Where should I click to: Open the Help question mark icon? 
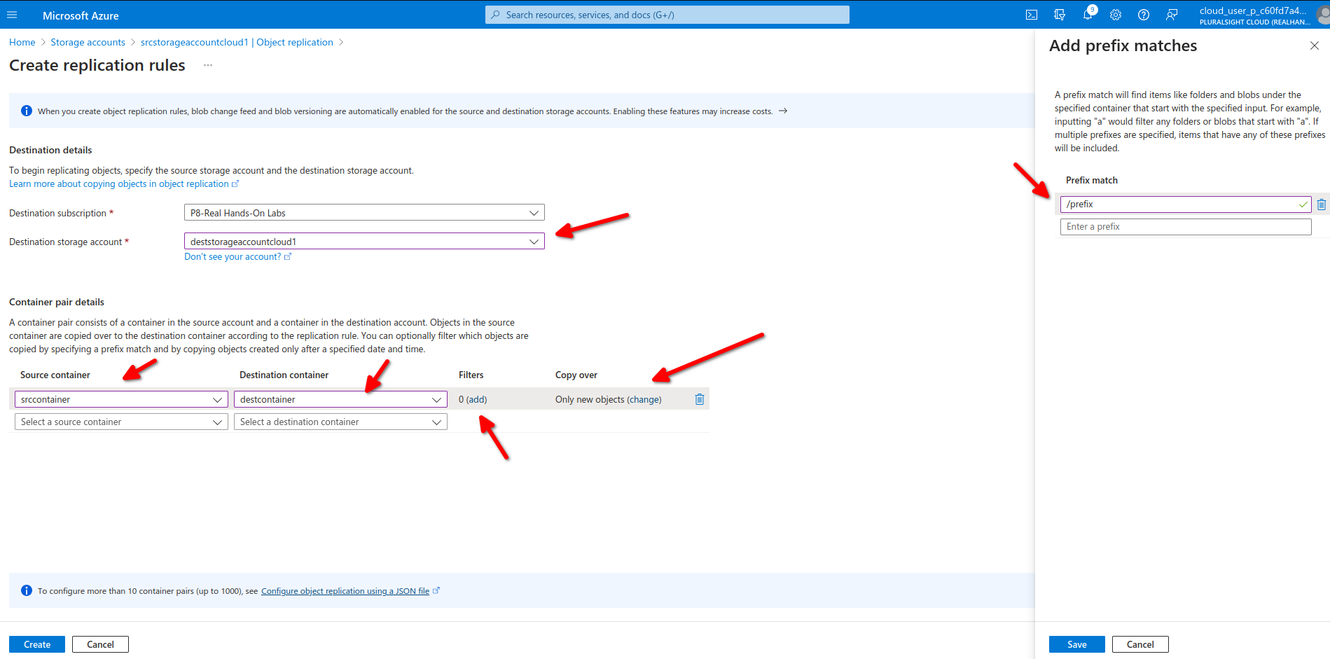pos(1144,15)
